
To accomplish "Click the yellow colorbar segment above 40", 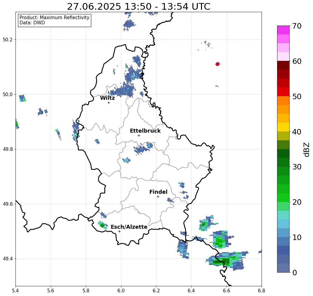I will pos(283,127).
